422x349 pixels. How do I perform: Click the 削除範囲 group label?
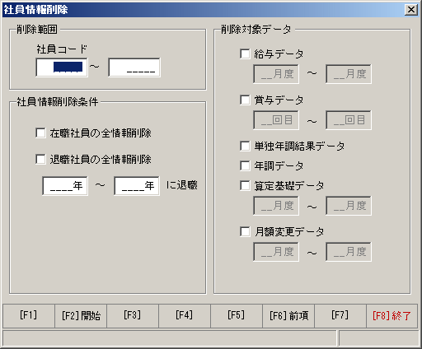point(37,29)
